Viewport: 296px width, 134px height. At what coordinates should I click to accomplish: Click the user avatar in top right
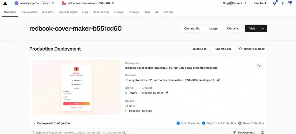click(290, 3)
